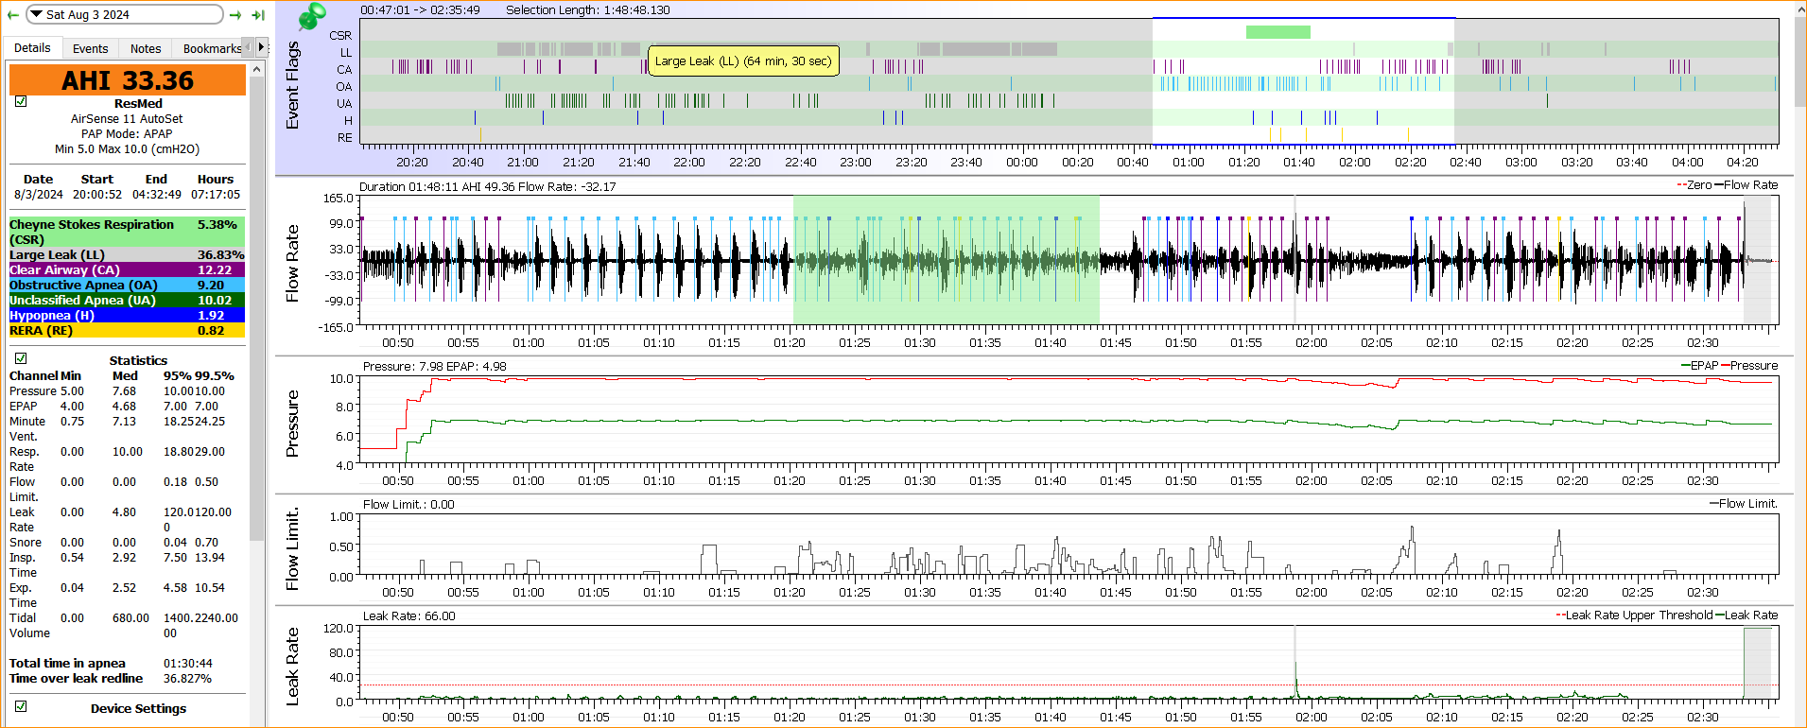The image size is (1807, 728).
Task: Click the Zero legend entry in Flow Rate
Action: coord(1694,184)
